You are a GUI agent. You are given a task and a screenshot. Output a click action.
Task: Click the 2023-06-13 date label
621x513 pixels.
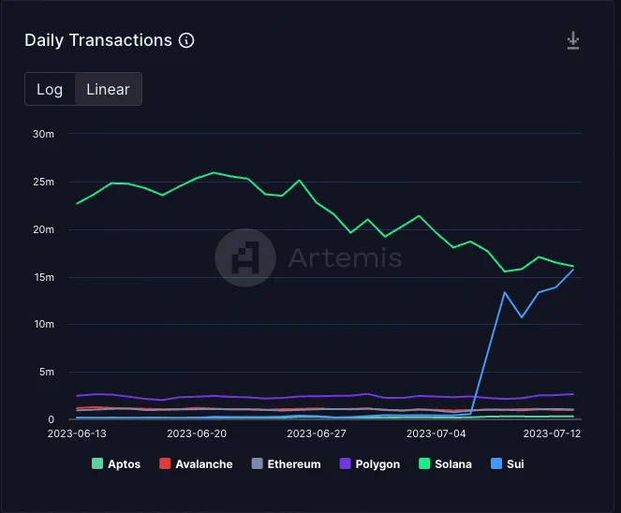(x=77, y=433)
